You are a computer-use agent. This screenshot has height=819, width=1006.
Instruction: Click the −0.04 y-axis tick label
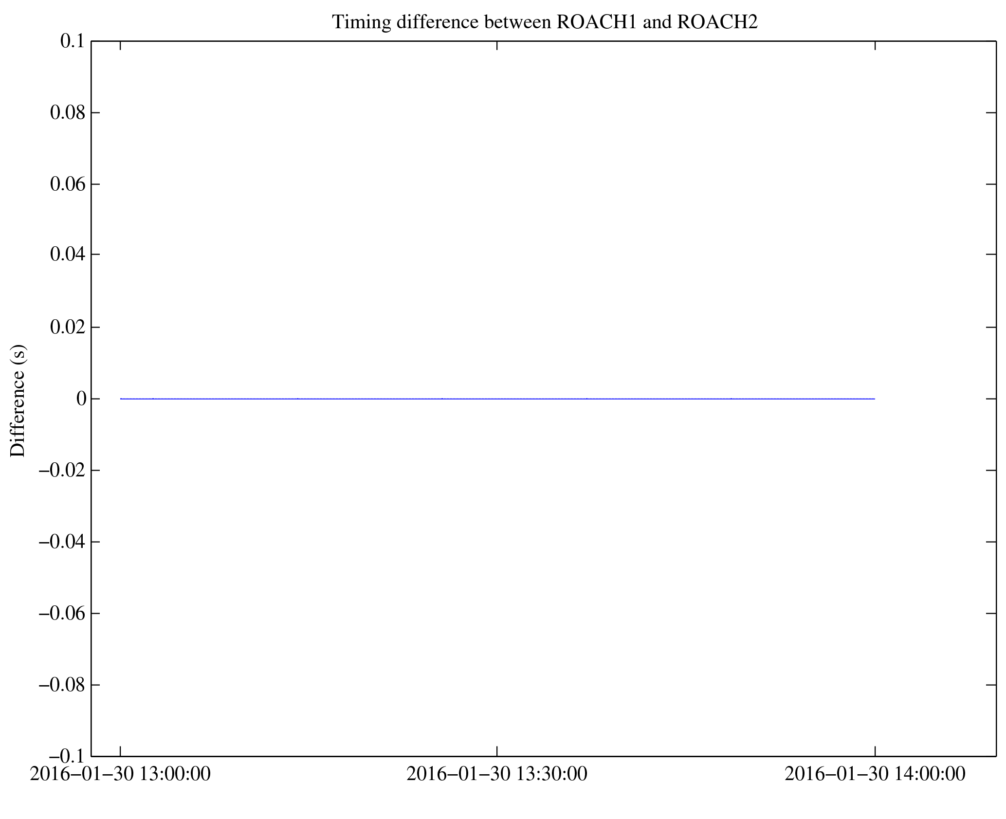tap(62, 542)
